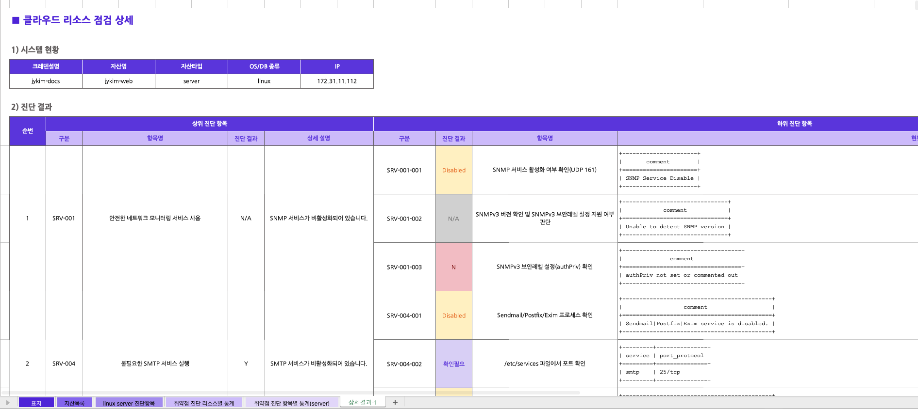Screen dimensions: 918x409
Task: Select the SRV-004-001 code cell
Action: [x=404, y=315]
